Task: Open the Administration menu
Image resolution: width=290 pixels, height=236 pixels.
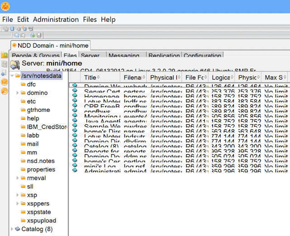Action: tap(56, 19)
